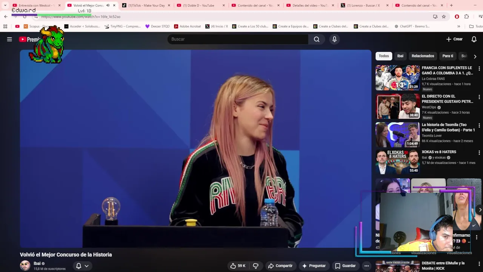Open Ibai channel avatar
Screen dimensions: 483x272
tap(25, 266)
